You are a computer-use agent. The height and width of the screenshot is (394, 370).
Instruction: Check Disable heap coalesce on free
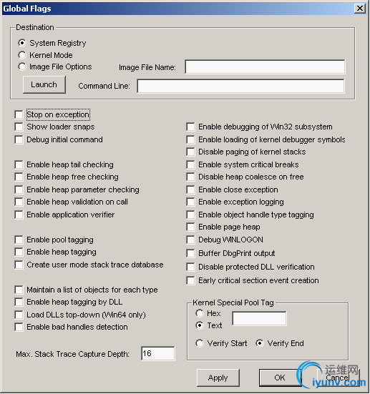tap(190, 177)
